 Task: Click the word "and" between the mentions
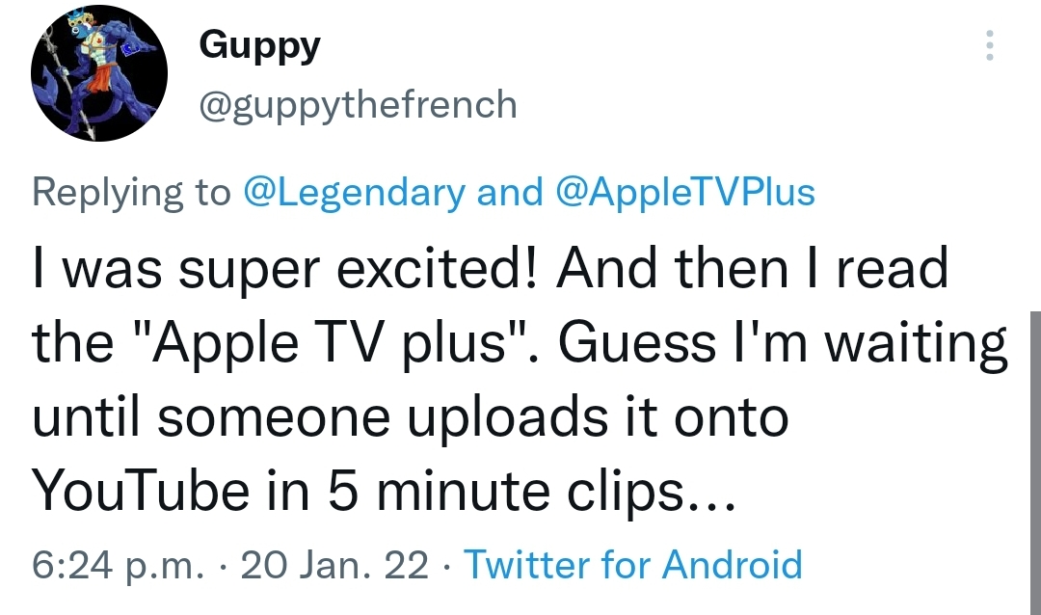(510, 192)
